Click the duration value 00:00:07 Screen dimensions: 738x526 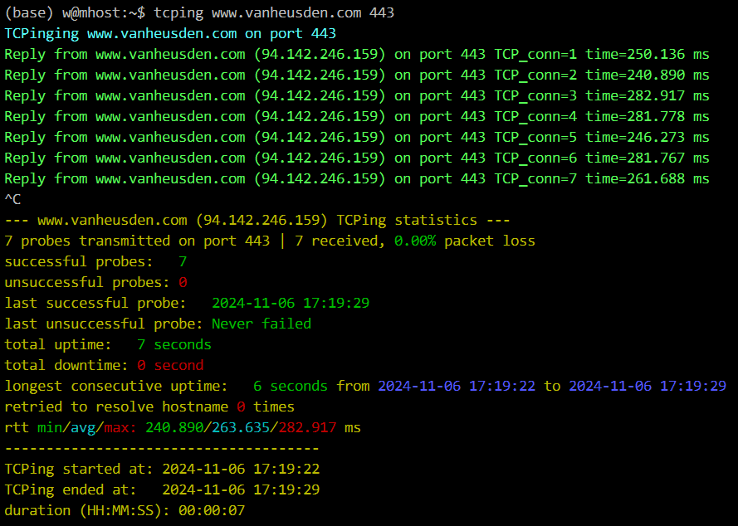(212, 510)
